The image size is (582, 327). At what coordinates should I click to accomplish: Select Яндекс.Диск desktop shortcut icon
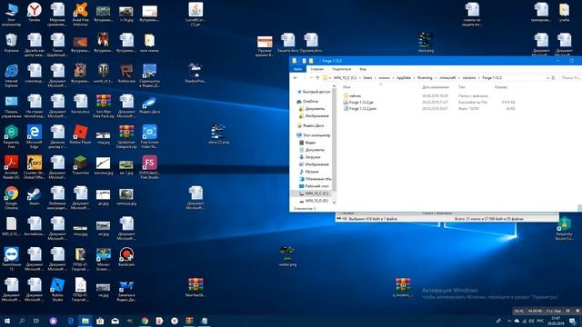tap(149, 104)
